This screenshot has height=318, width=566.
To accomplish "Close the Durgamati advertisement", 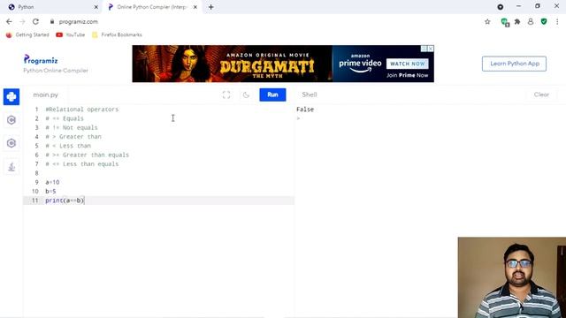I will (x=431, y=49).
